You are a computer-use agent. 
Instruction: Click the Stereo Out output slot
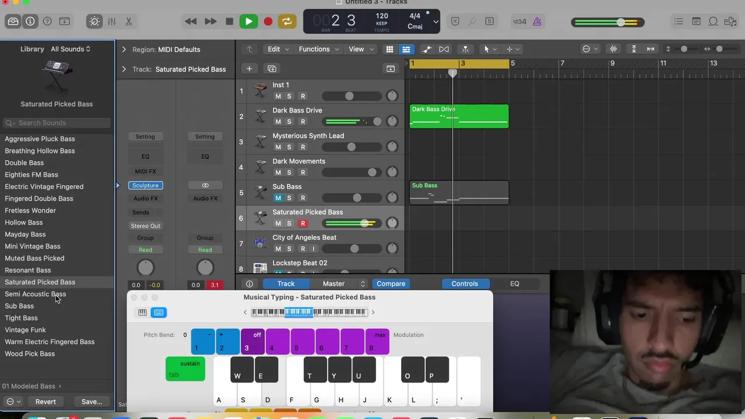pos(146,226)
